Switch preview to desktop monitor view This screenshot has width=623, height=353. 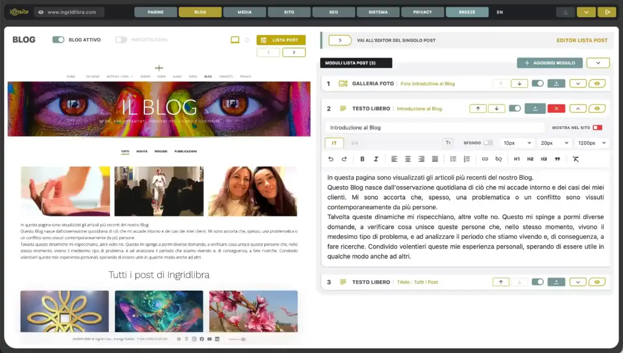tap(235, 40)
